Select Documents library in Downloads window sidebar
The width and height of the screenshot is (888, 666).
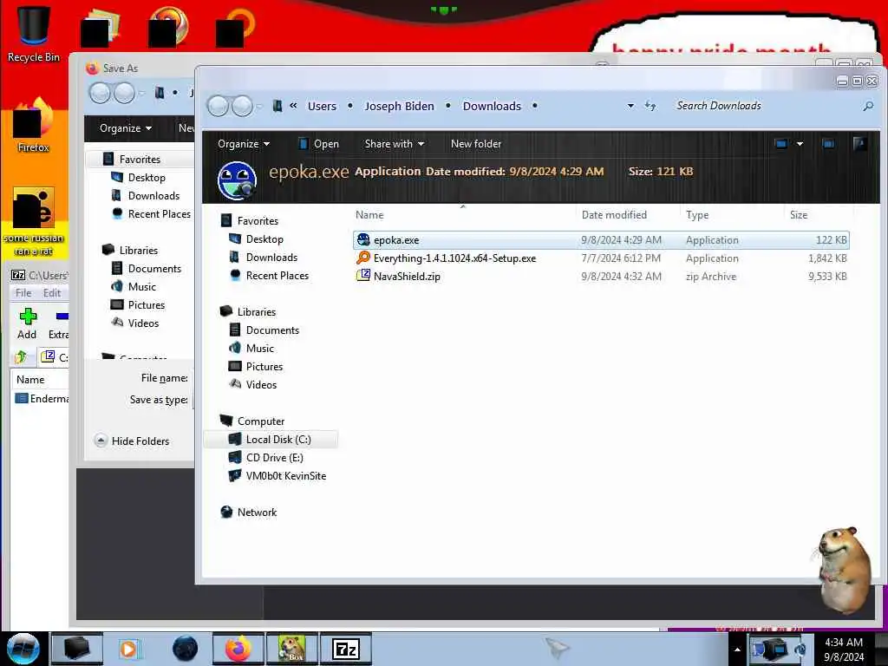pos(271,330)
